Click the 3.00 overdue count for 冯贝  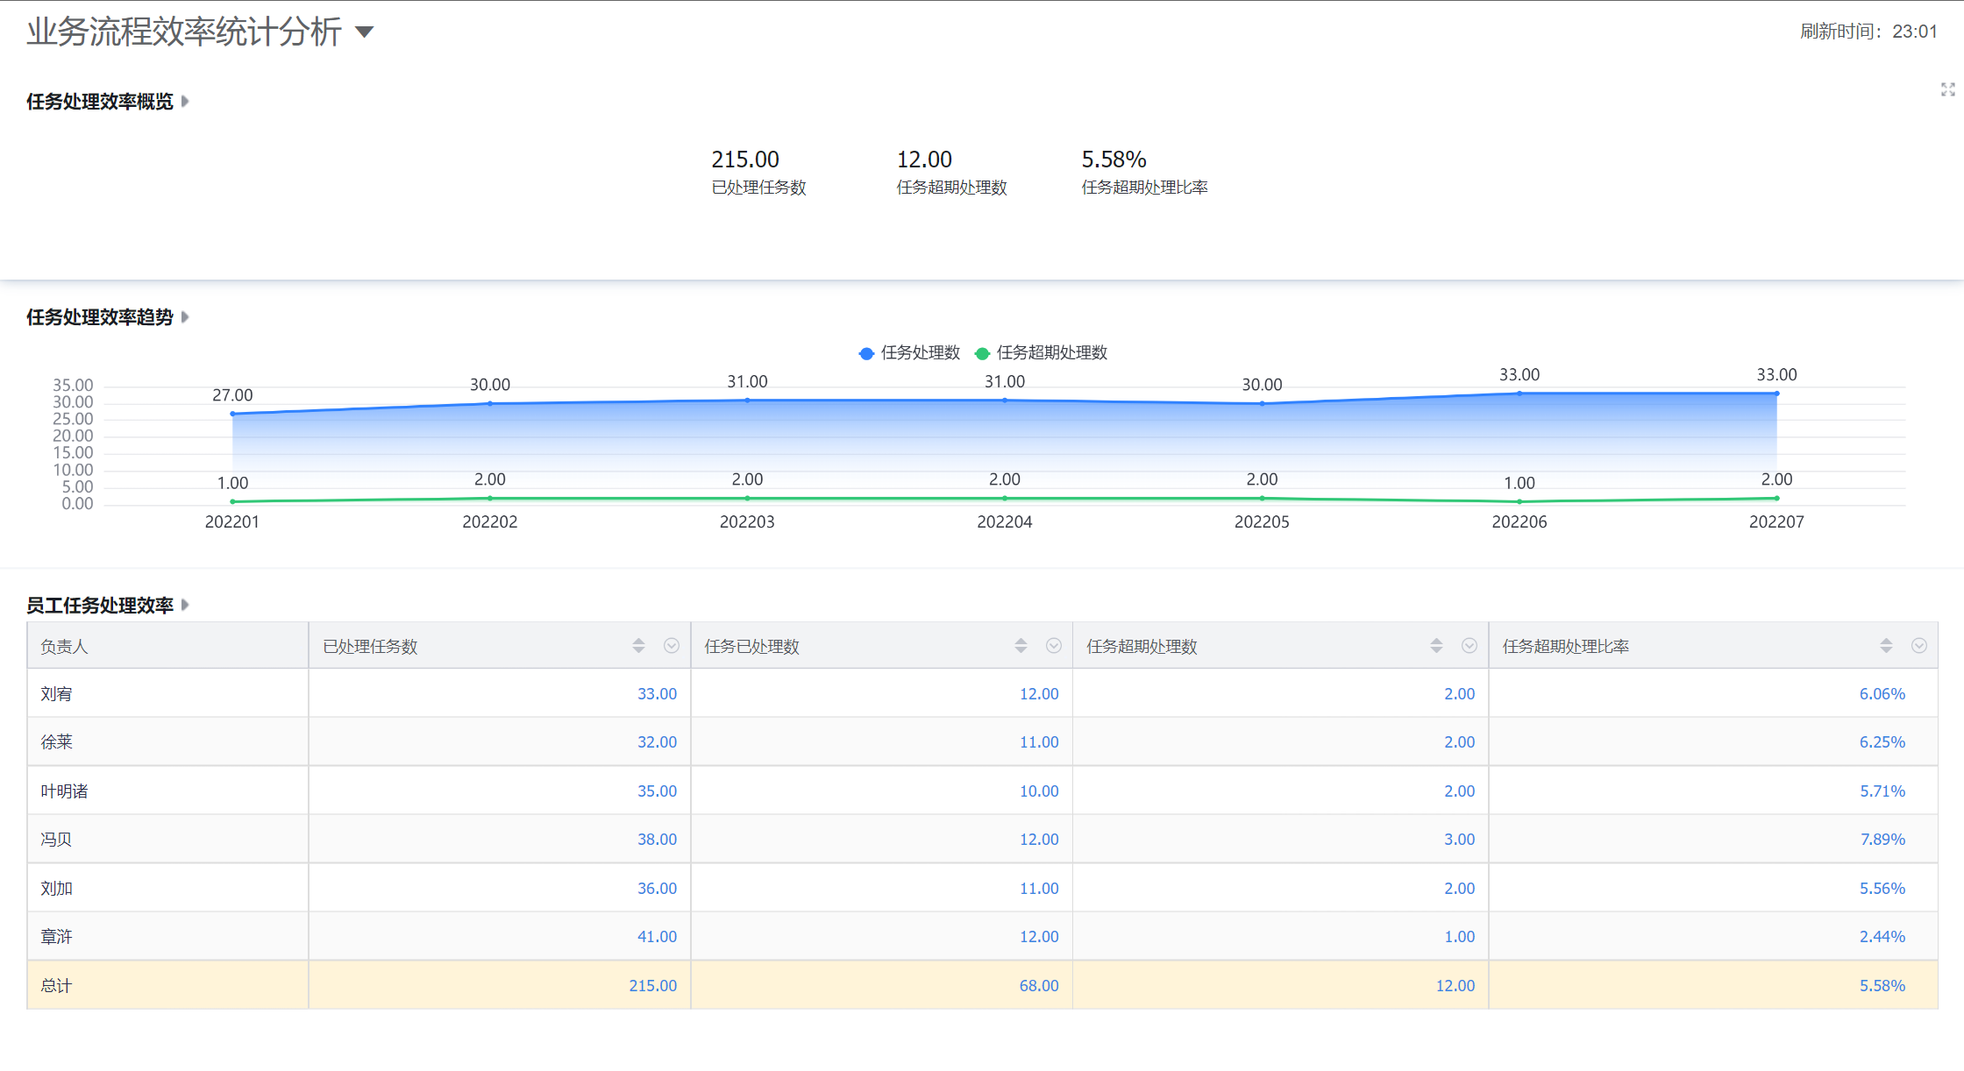point(1460,840)
